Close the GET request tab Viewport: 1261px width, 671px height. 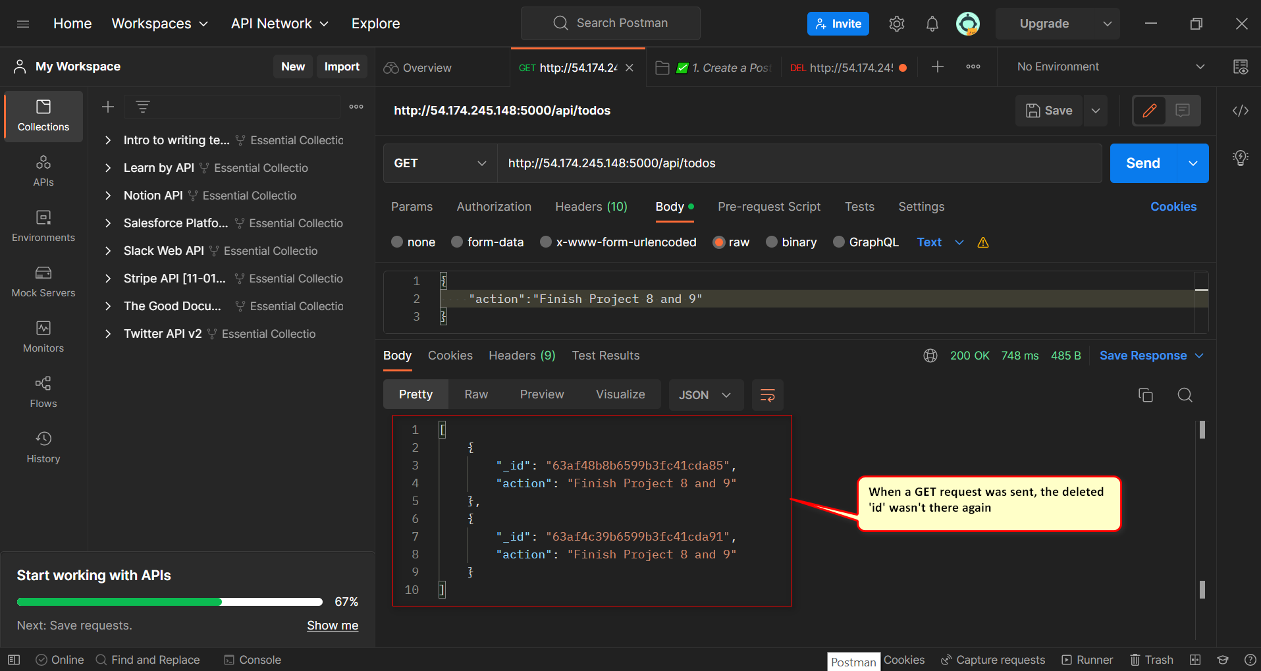[630, 68]
